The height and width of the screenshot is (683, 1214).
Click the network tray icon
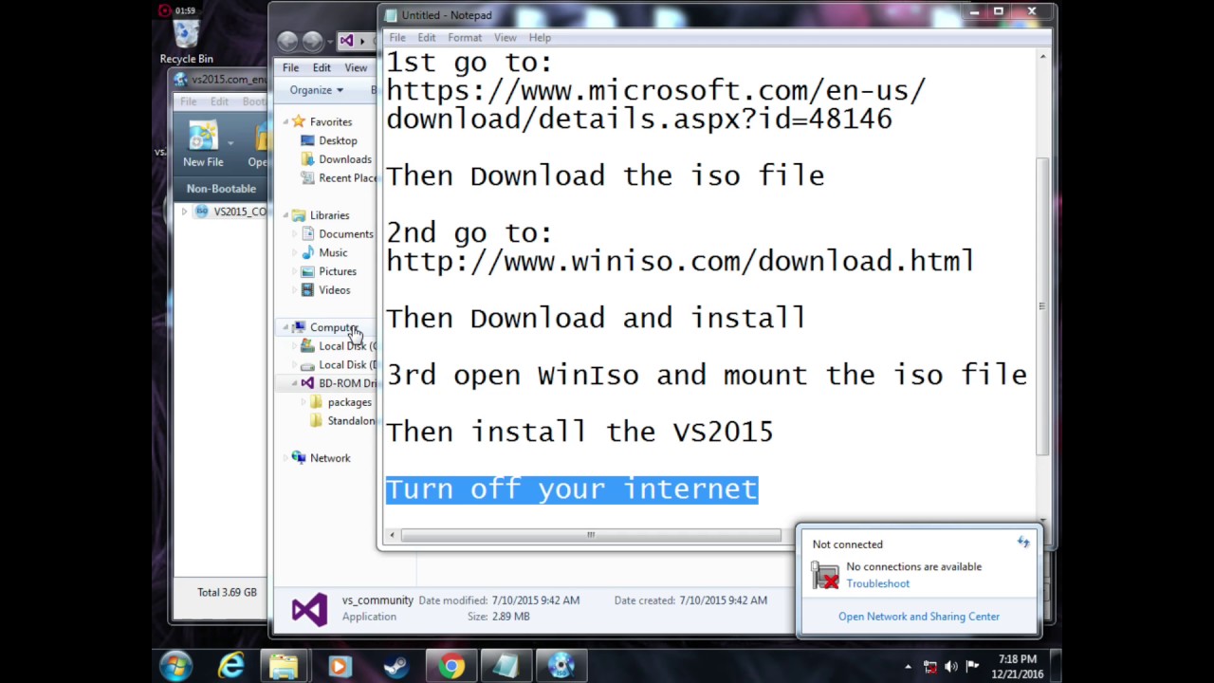(930, 667)
